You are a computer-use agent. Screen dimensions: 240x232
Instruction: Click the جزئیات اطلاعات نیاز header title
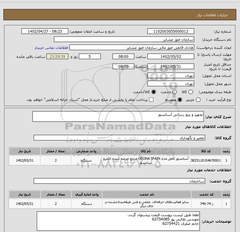(212, 15)
